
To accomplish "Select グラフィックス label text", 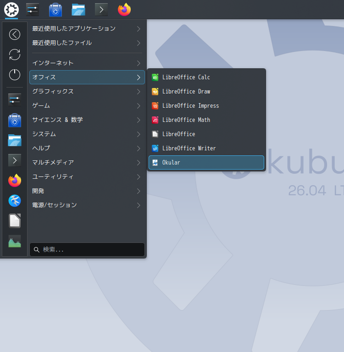I will click(x=53, y=91).
